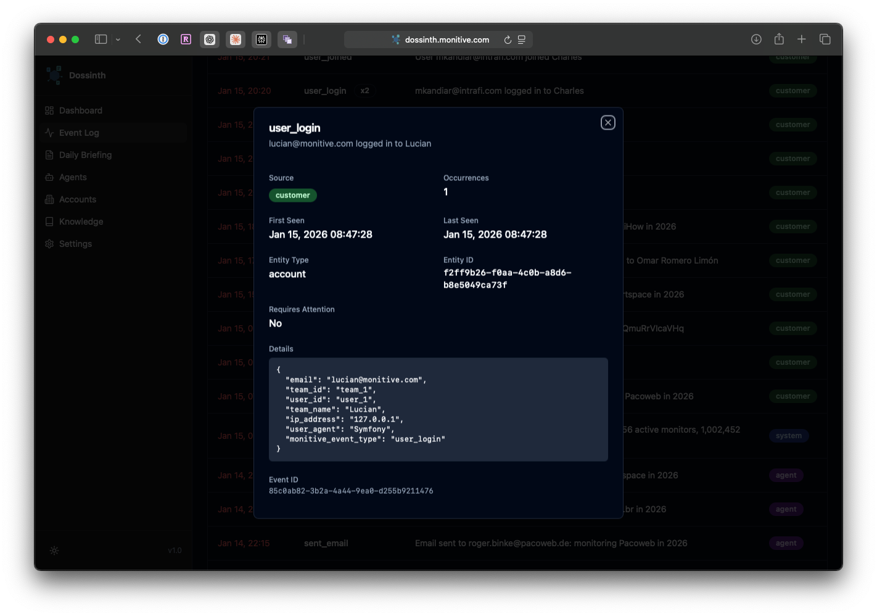The height and width of the screenshot is (616, 877).
Task: Select Daily Briefing in the sidebar
Action: point(85,155)
